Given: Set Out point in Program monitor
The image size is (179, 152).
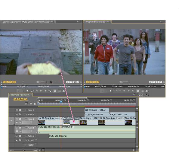Looking at the screenshot, I should [106, 91].
